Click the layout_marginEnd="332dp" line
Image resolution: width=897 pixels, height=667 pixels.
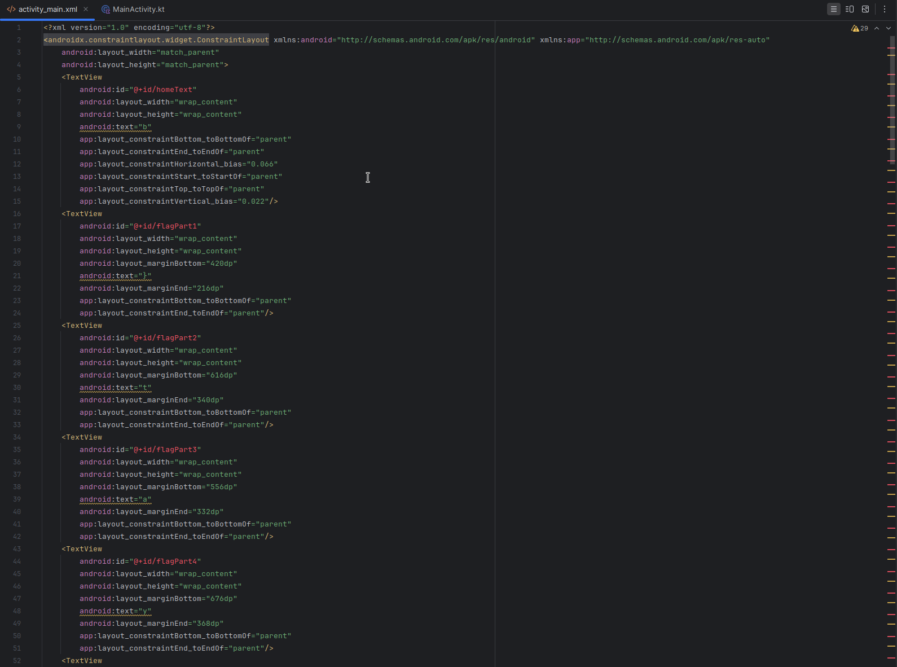tap(152, 512)
